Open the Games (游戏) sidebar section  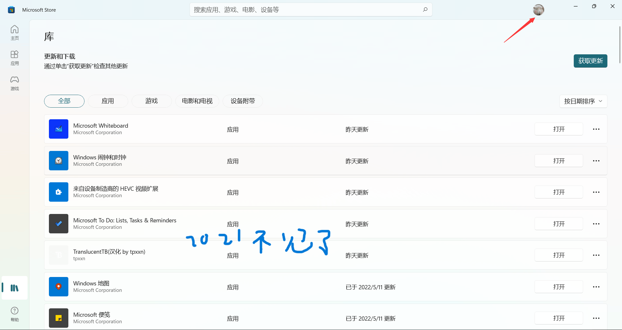pos(15,83)
